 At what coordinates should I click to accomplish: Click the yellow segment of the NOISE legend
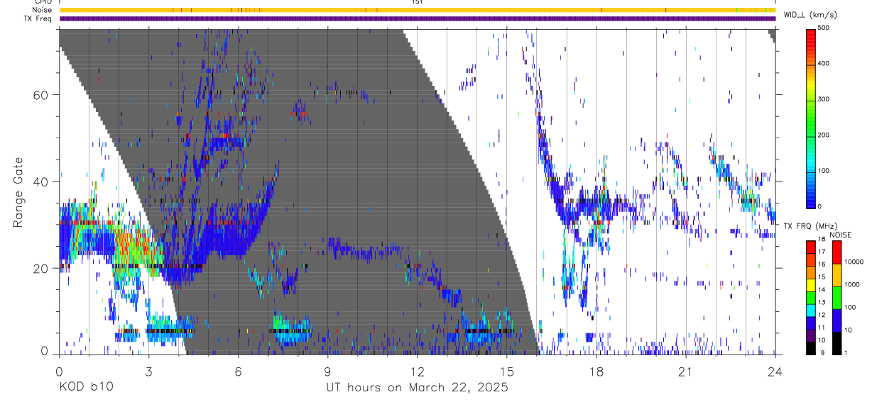click(x=836, y=275)
